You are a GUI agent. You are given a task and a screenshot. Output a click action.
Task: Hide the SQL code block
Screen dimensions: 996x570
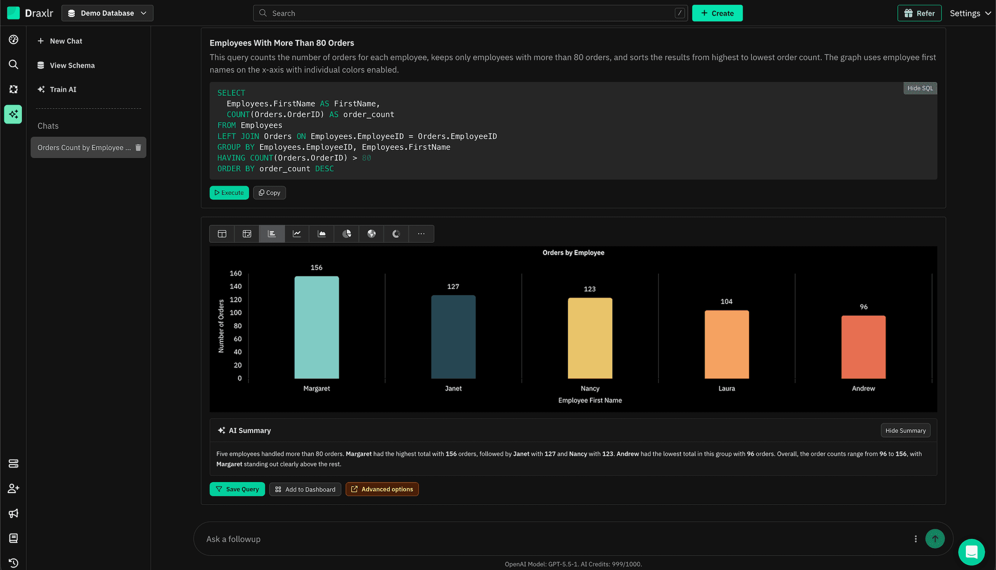920,88
